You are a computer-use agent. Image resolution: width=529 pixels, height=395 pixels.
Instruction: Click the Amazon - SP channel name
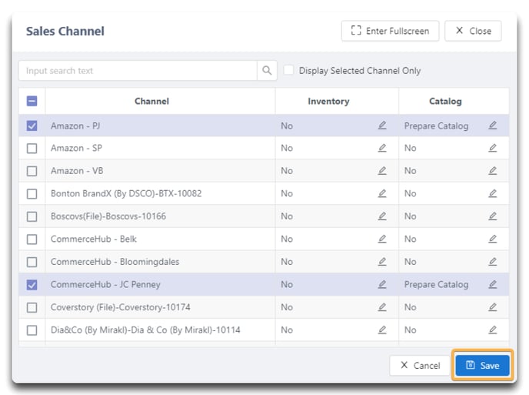tap(76, 148)
